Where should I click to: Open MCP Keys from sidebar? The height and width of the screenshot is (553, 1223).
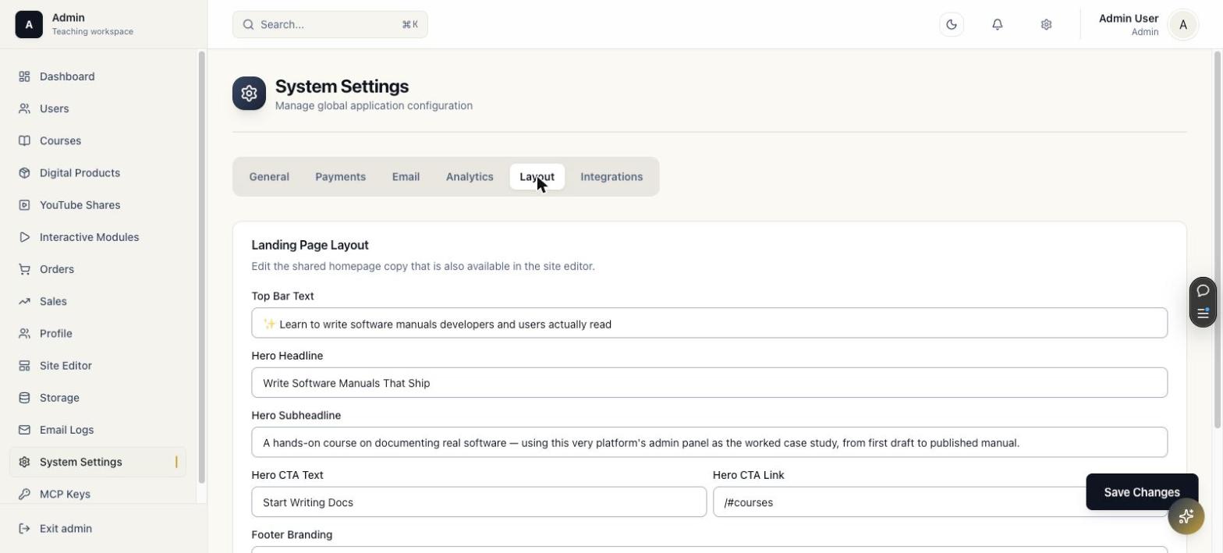(97, 494)
